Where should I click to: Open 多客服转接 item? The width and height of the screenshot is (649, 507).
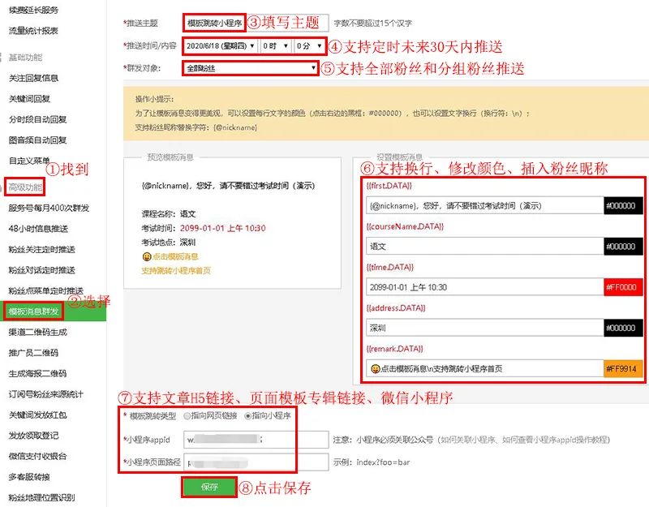tap(29, 477)
